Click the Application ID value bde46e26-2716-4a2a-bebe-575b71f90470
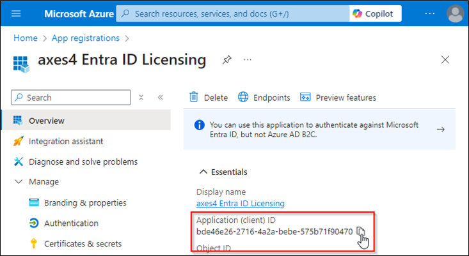The width and height of the screenshot is (469, 256). 274,232
